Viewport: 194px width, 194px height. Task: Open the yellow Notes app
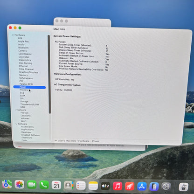[93, 186]
